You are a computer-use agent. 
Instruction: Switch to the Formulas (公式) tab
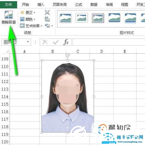pos(78,4)
